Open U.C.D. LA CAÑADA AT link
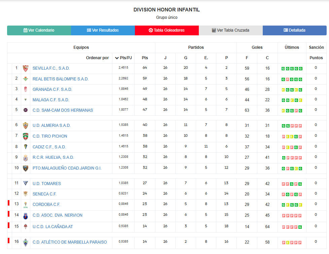 click(x=53, y=227)
